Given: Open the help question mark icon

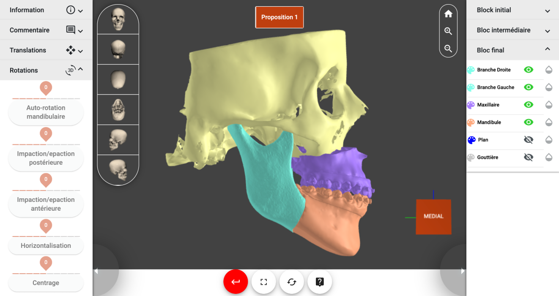Looking at the screenshot, I should click(x=320, y=282).
